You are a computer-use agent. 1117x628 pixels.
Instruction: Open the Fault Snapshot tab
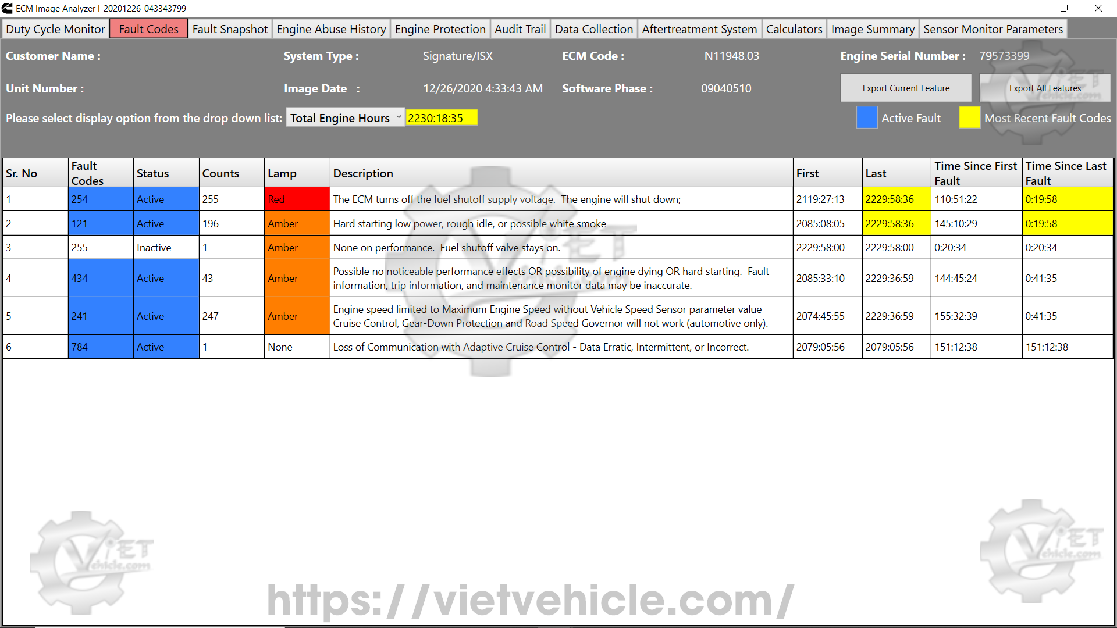point(230,29)
